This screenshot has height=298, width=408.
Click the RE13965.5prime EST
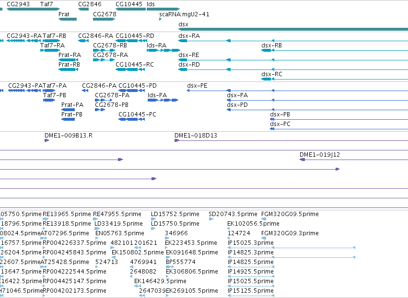point(46,219)
